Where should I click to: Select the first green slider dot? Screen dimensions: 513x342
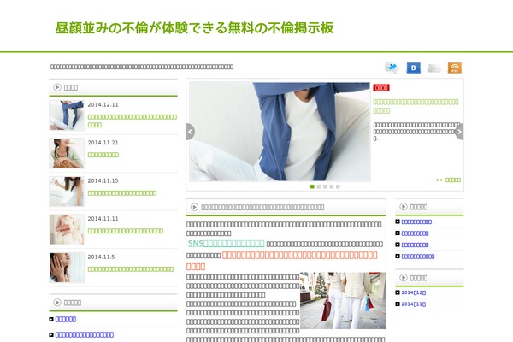[312, 186]
